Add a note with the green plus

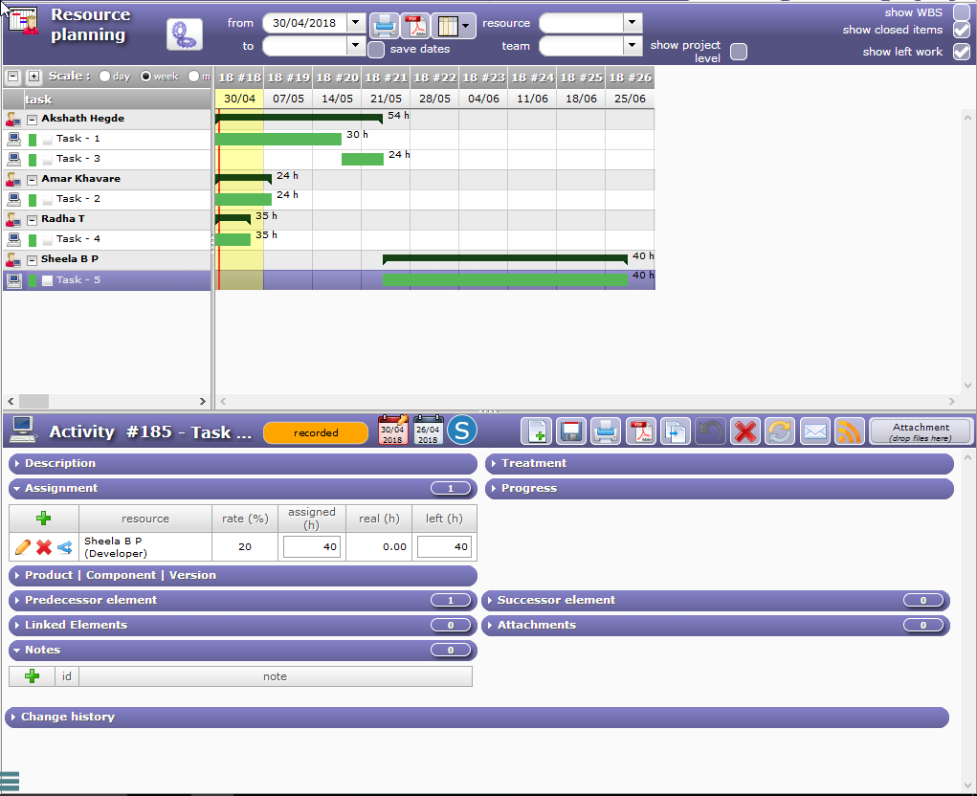[33, 676]
